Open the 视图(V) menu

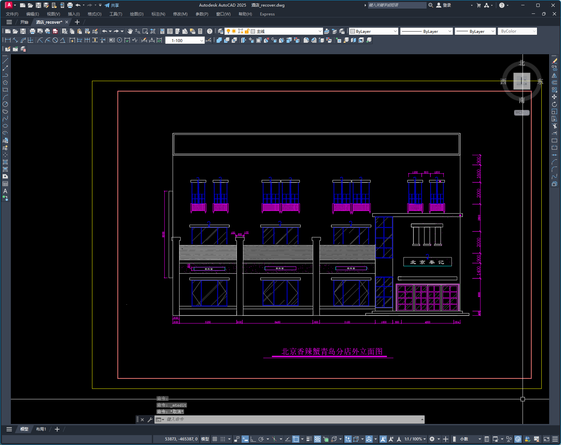click(x=53, y=14)
